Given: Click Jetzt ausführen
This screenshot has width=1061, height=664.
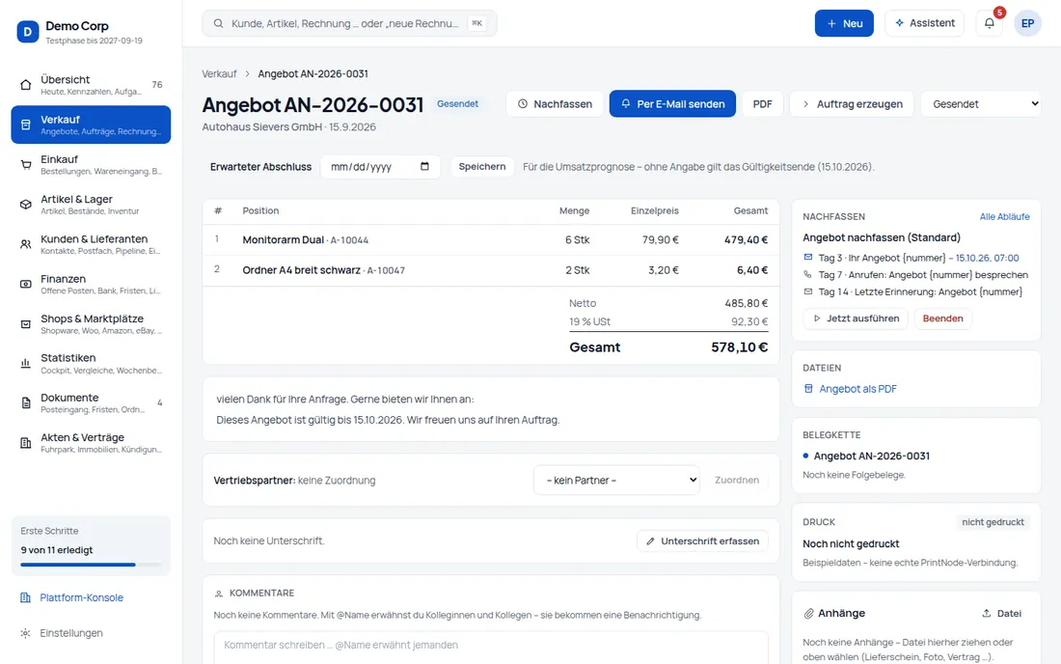Looking at the screenshot, I should (x=856, y=318).
